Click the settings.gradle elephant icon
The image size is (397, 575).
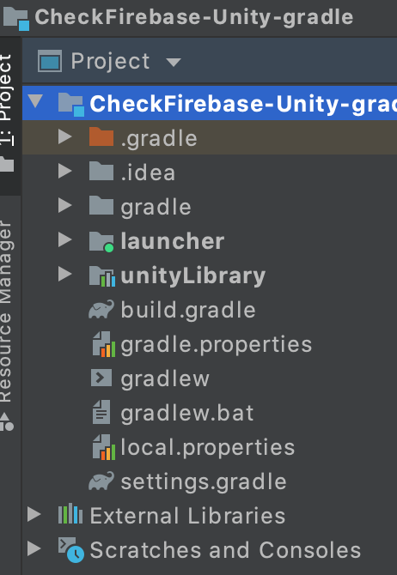point(101,481)
